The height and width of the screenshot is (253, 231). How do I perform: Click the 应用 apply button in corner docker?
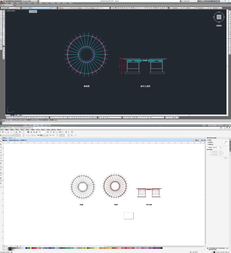click(225, 158)
